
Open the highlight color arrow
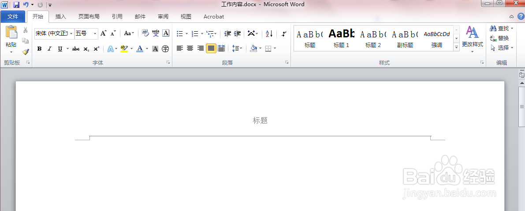click(x=132, y=49)
